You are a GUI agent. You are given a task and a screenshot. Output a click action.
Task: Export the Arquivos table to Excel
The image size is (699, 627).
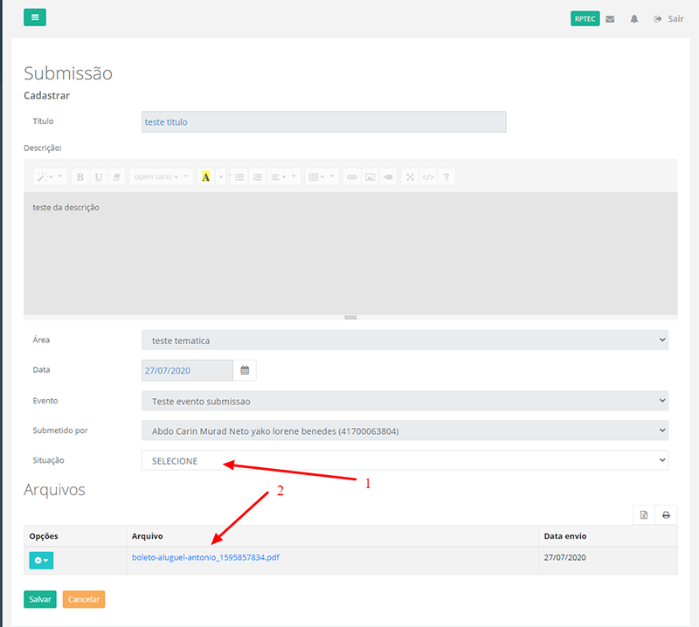(x=644, y=515)
